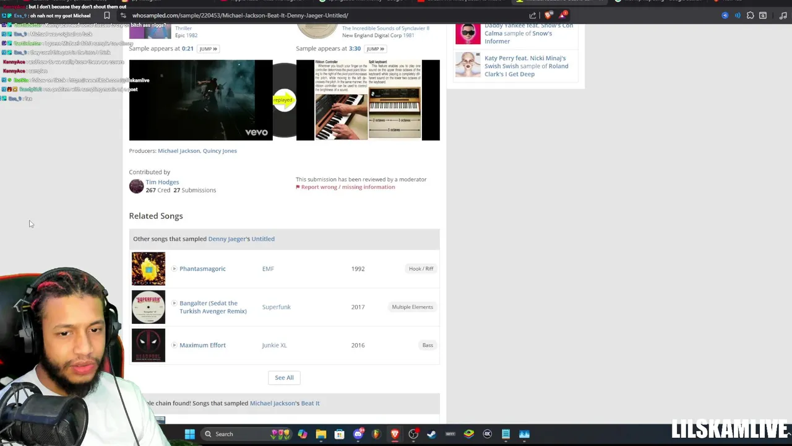Open Windows Start menu

point(190,434)
